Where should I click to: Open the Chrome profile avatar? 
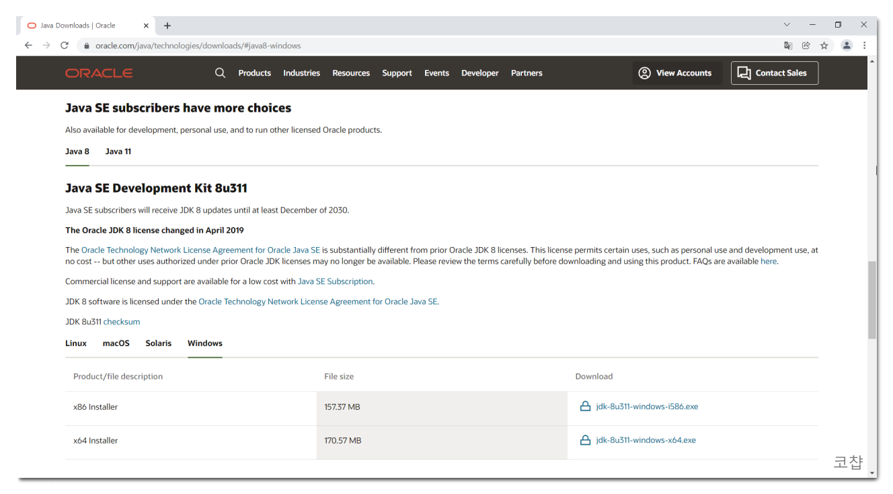847,45
